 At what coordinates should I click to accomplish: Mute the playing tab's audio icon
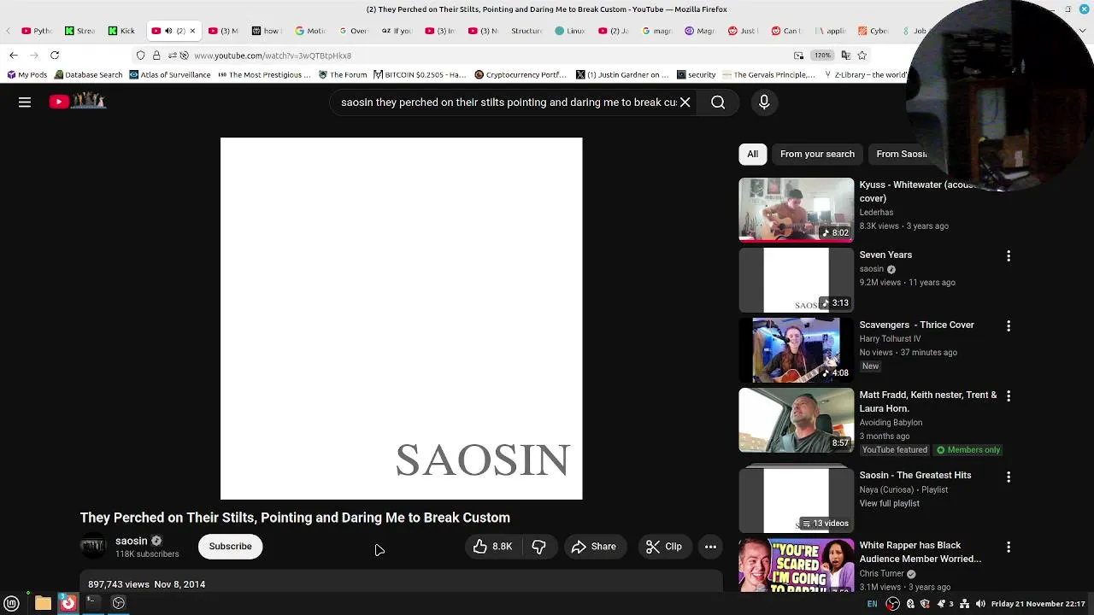pos(168,31)
